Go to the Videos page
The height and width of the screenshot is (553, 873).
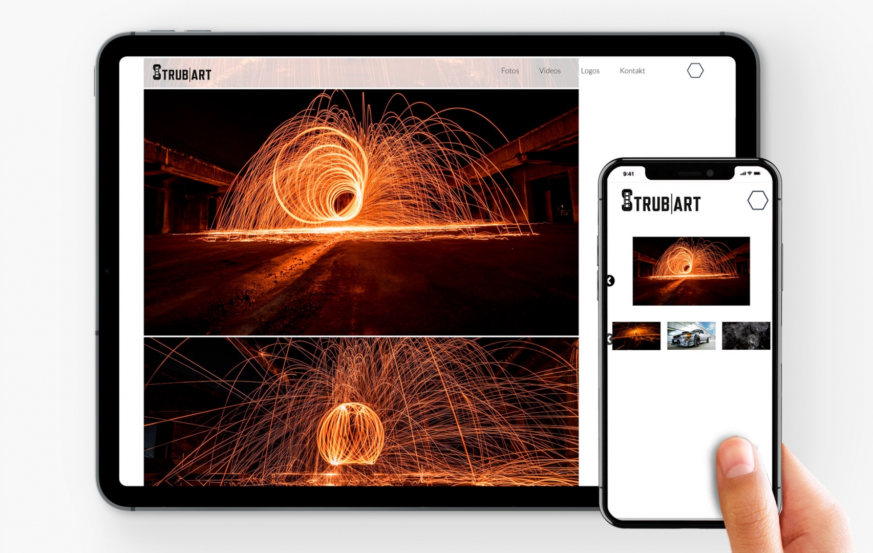(549, 71)
